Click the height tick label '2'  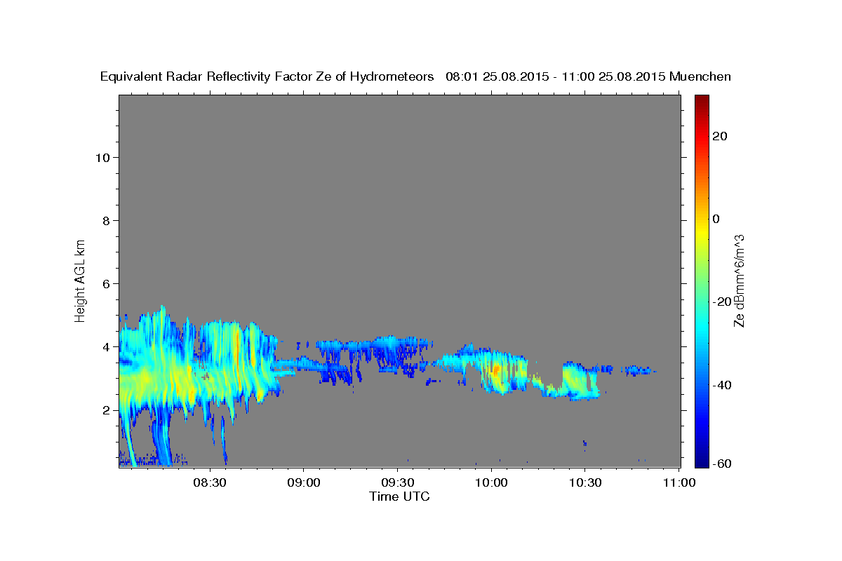106,410
